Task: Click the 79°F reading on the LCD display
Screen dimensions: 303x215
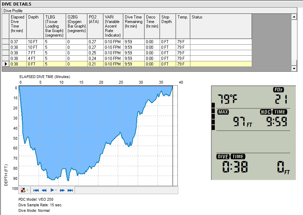Action: pos(227,99)
